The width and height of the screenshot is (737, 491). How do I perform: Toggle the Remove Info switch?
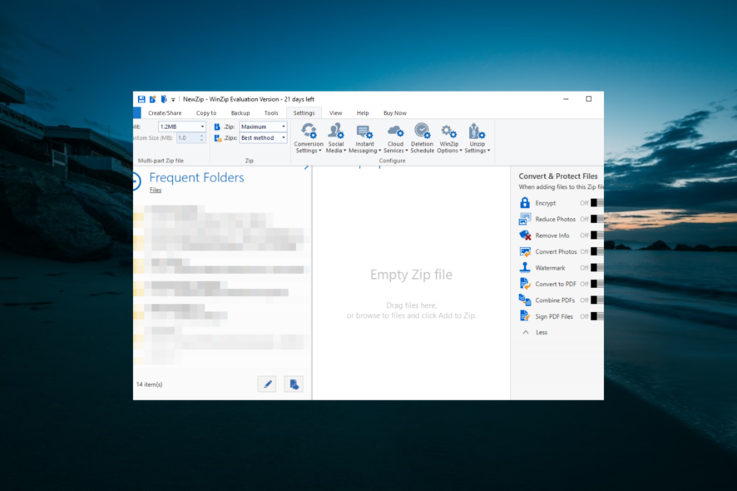597,236
